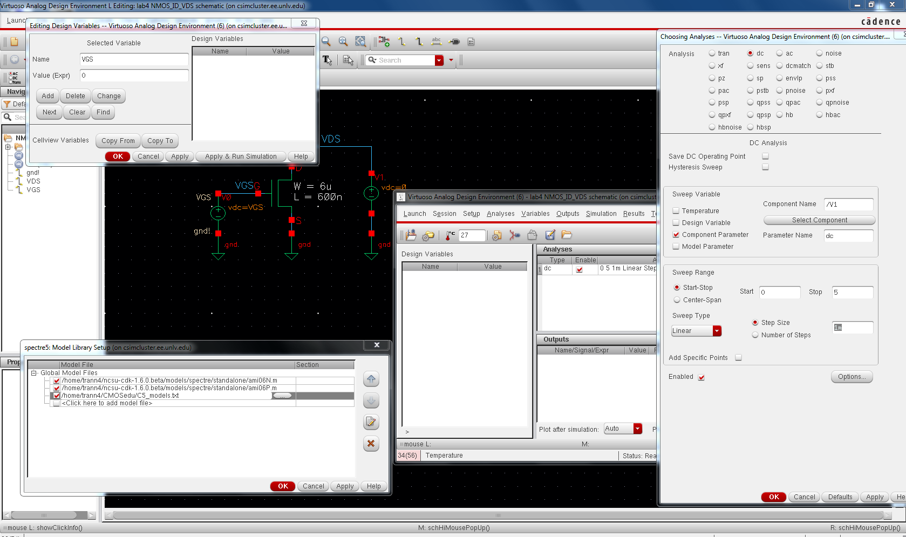906x537 pixels.
Task: Click the zoom to selected area icon
Action: 360,42
